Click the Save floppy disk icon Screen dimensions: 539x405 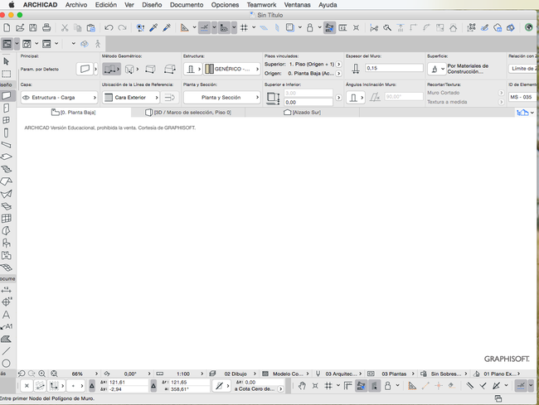point(33,27)
